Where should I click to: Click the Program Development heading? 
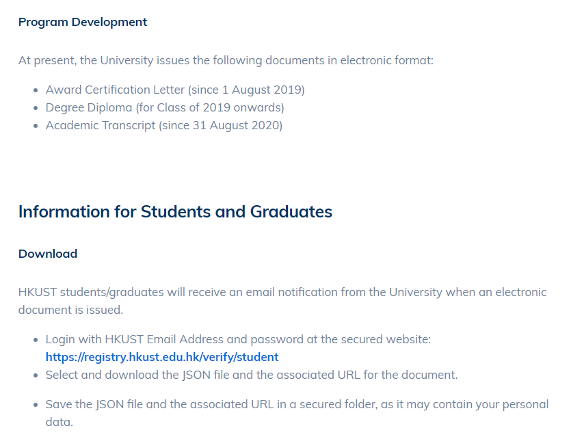coord(83,22)
